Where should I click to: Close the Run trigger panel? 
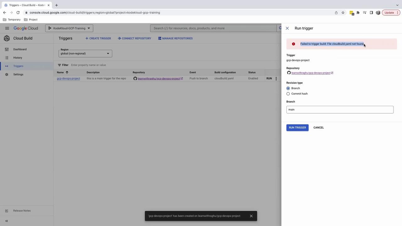pyautogui.click(x=287, y=28)
